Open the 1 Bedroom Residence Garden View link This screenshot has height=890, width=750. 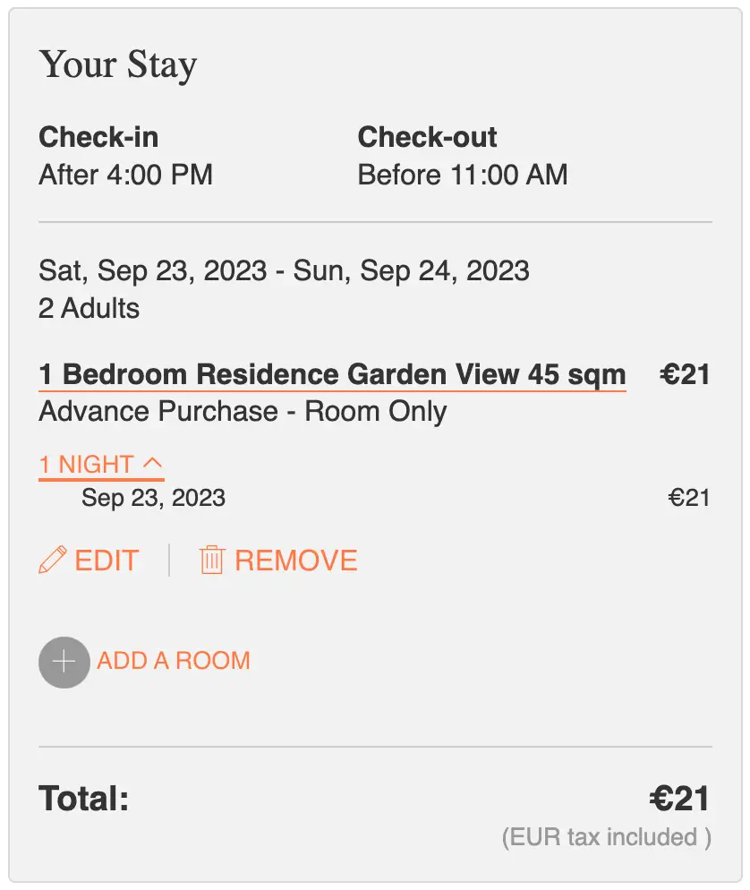tap(332, 374)
